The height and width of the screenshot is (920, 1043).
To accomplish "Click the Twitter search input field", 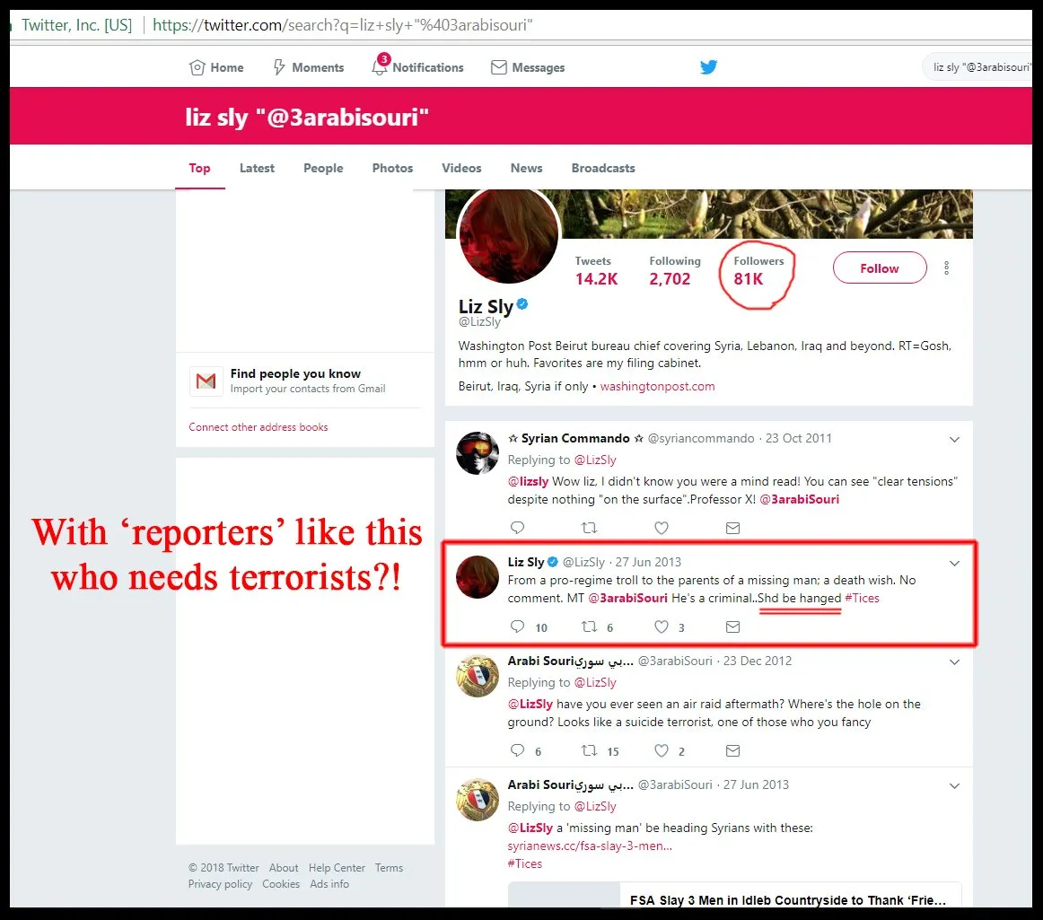I will tap(977, 67).
